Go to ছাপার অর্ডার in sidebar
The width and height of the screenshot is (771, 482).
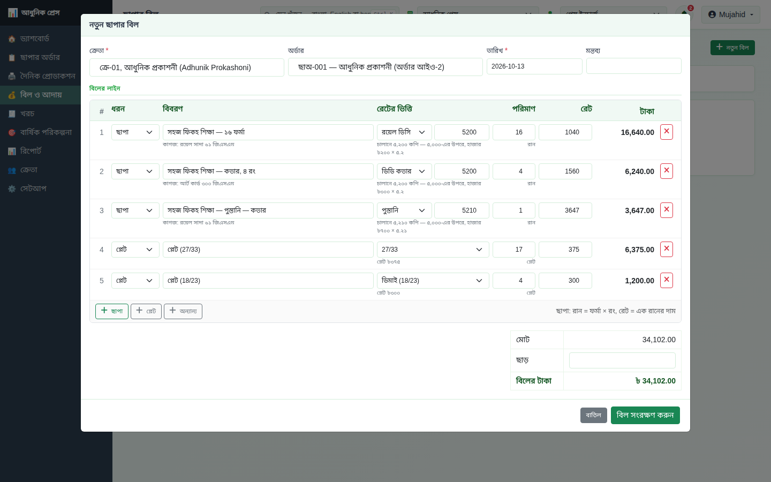pyautogui.click(x=40, y=57)
